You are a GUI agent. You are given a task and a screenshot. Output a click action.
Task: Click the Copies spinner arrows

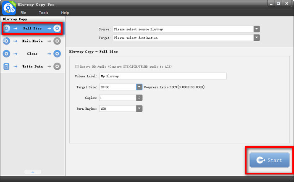(x=139, y=98)
